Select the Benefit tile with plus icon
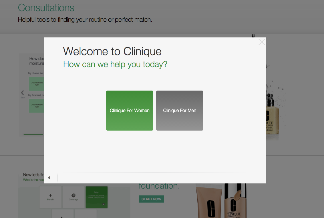Screen dimensions: 324x218 coord(50,197)
